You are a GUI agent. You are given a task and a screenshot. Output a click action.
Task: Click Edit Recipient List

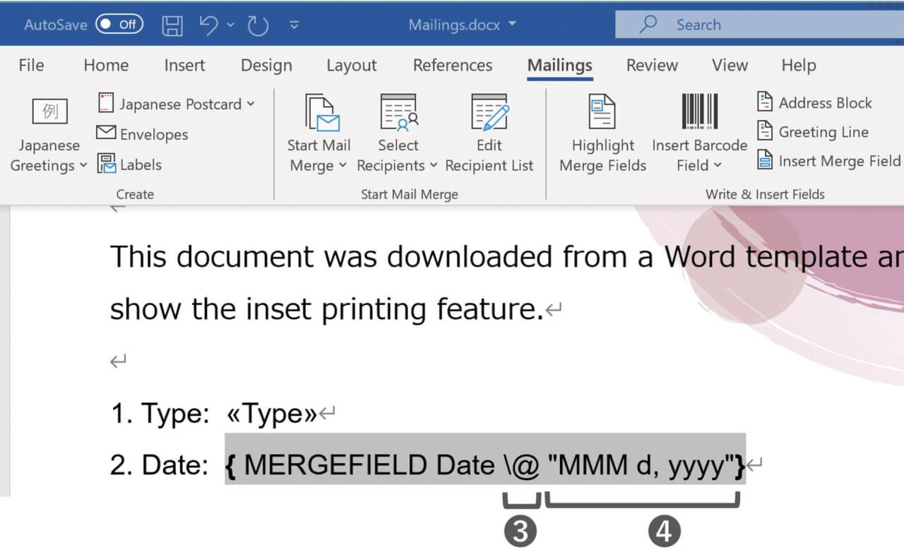pos(489,134)
